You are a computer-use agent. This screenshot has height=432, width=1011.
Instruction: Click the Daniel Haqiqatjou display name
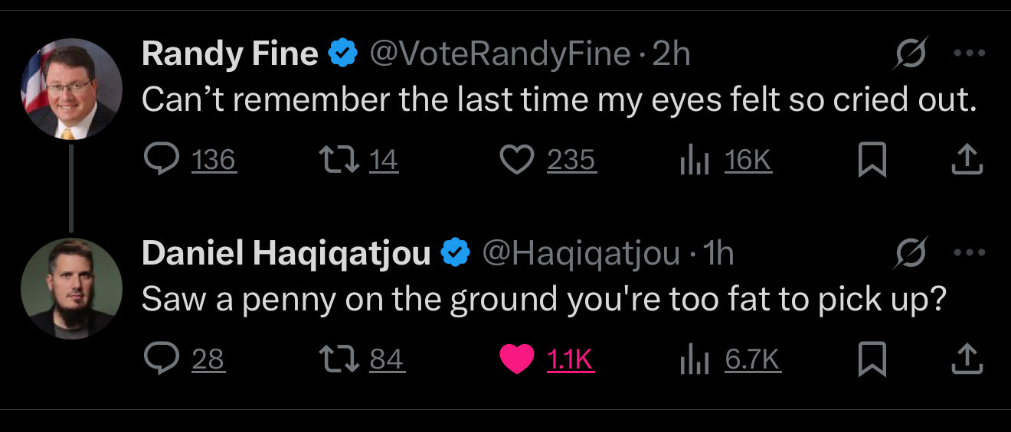pos(286,253)
